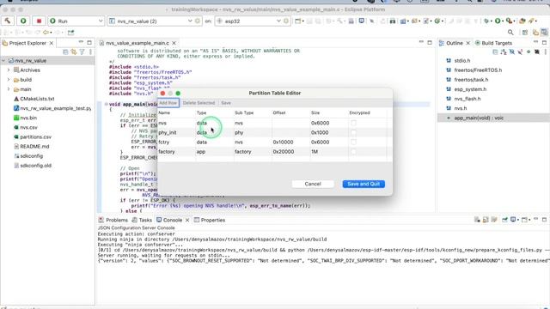Image resolution: width=550 pixels, height=309 pixels.
Task: Click the Name column header
Action: (x=164, y=112)
